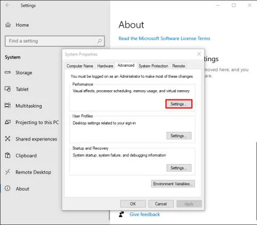This screenshot has width=257, height=225.
Task: Select the Tablet icon
Action: point(8,89)
